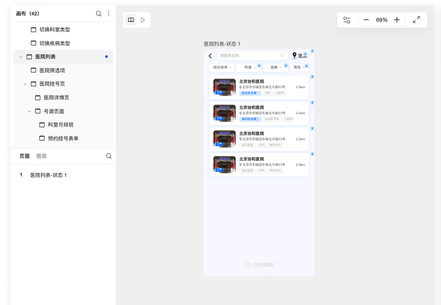Image resolution: width=441 pixels, height=305 pixels.
Task: Switch to the 页面 tab
Action: pos(24,156)
